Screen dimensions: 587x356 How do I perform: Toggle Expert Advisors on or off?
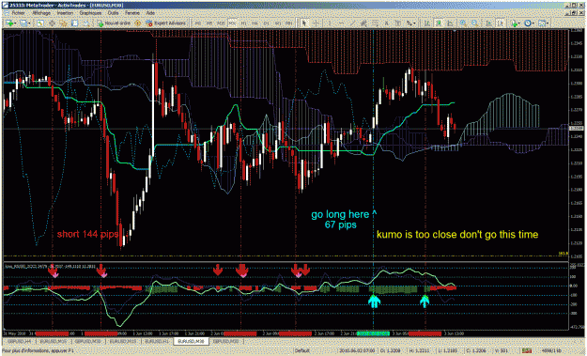(165, 23)
